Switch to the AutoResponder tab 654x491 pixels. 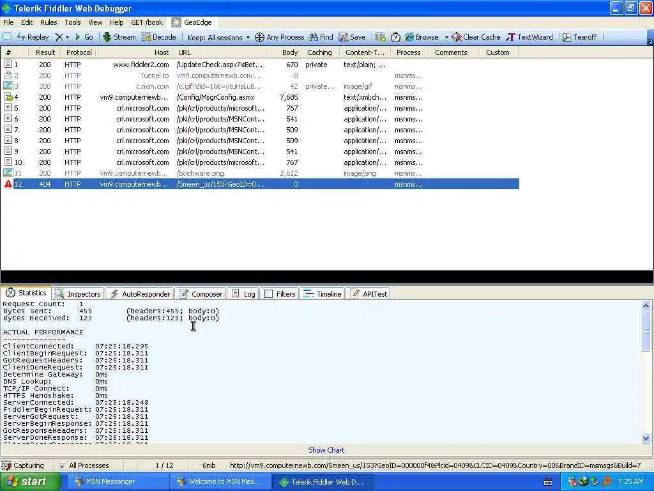[x=140, y=294]
